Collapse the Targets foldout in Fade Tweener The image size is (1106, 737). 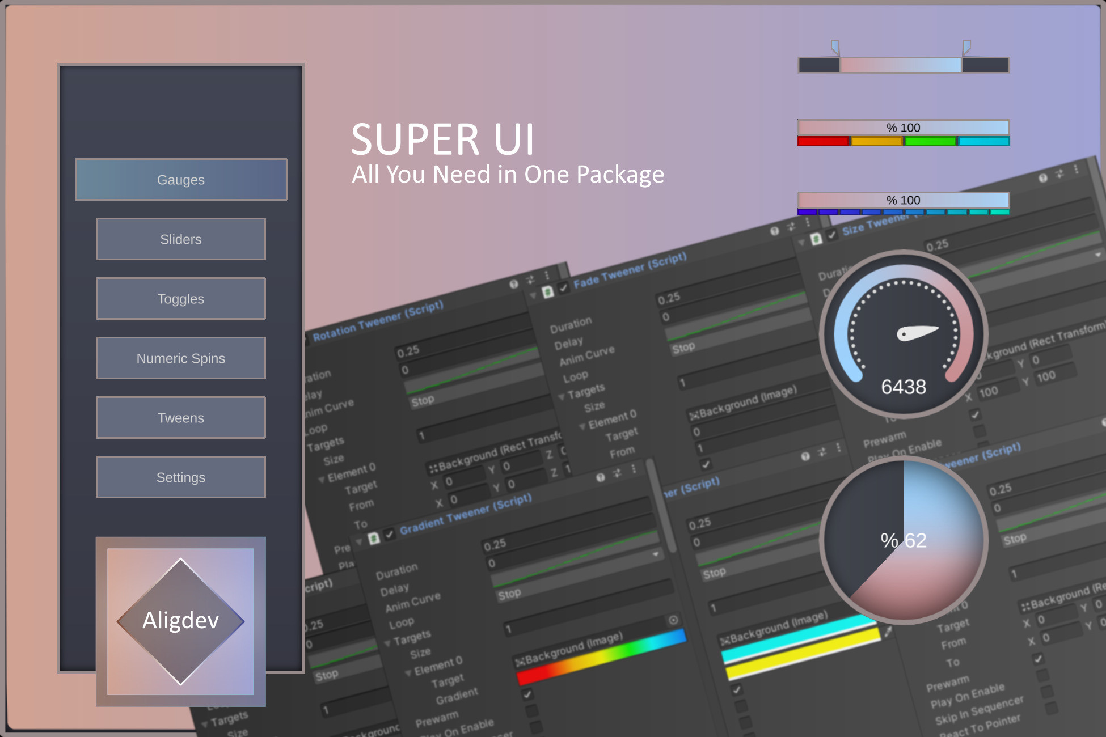[562, 396]
